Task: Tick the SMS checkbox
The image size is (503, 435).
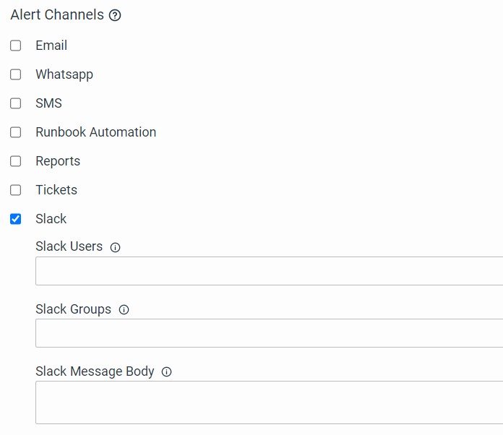Action: tap(15, 103)
